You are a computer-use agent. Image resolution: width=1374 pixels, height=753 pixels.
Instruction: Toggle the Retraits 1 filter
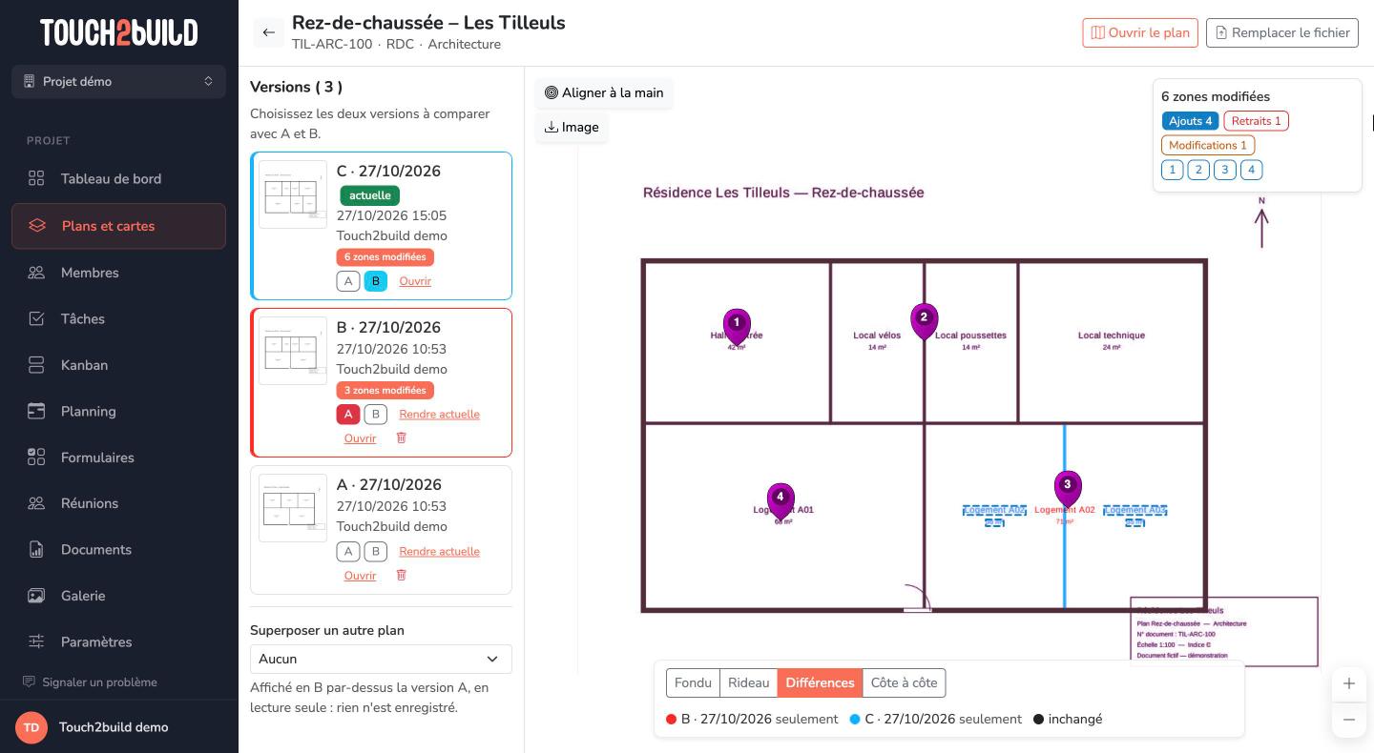pos(1257,121)
